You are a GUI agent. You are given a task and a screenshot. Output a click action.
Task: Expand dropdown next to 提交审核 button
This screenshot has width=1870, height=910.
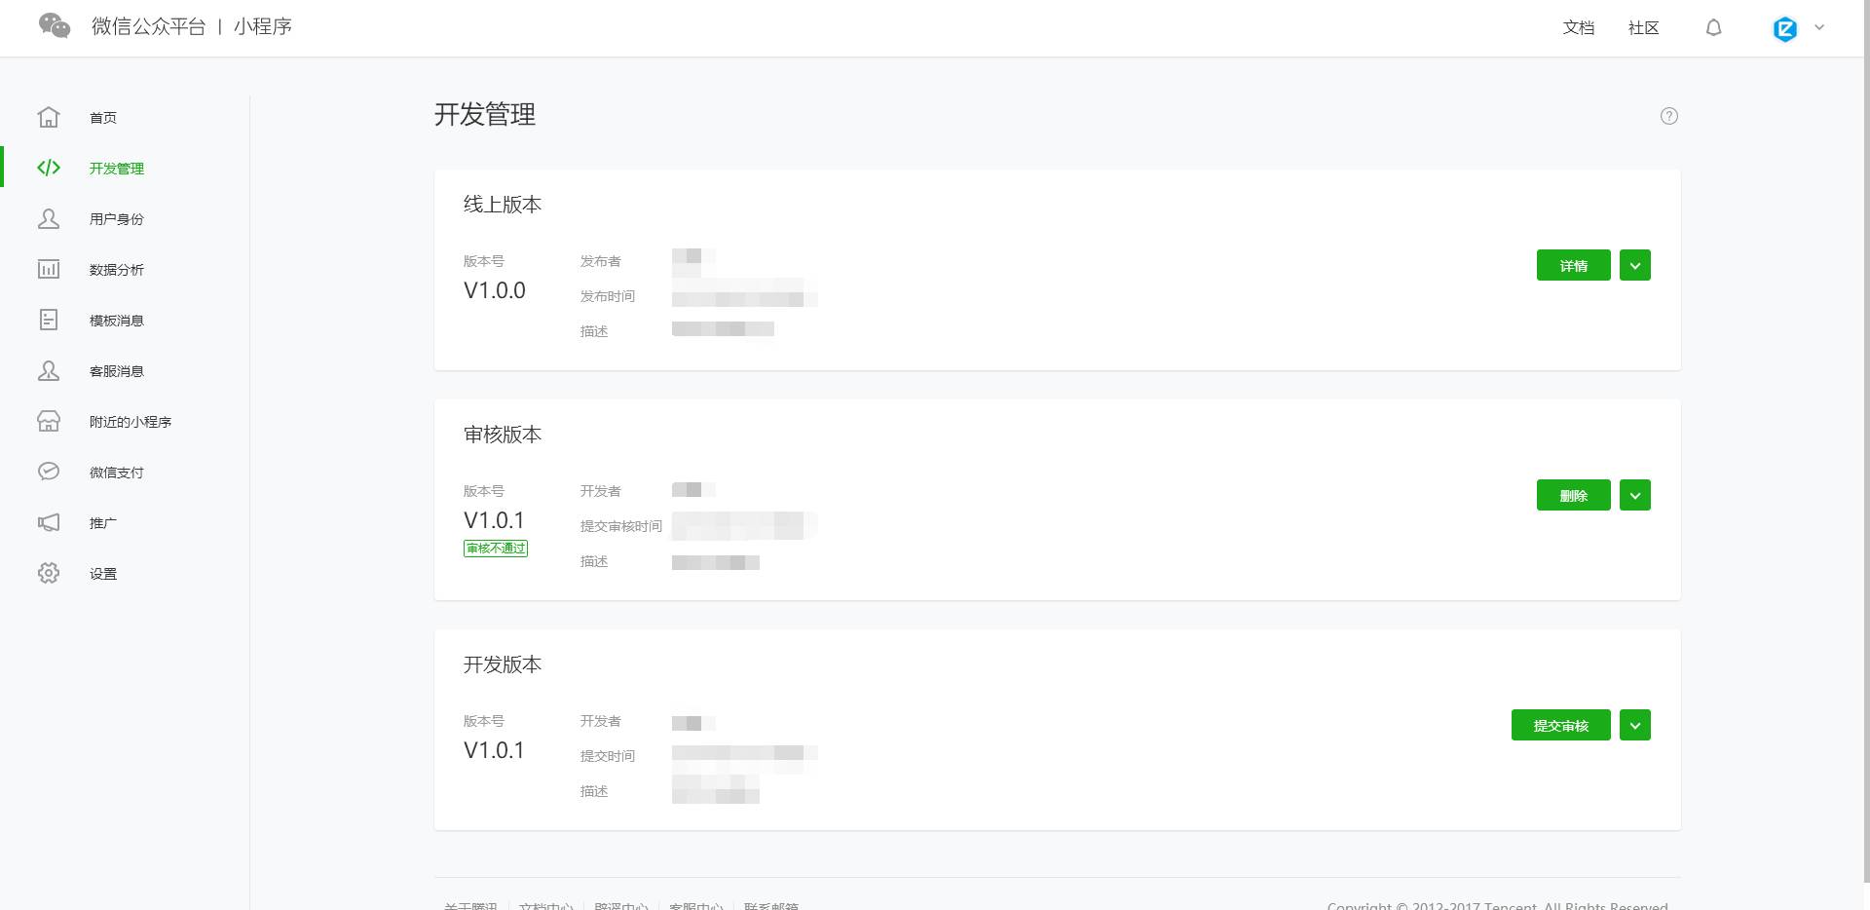(x=1635, y=724)
